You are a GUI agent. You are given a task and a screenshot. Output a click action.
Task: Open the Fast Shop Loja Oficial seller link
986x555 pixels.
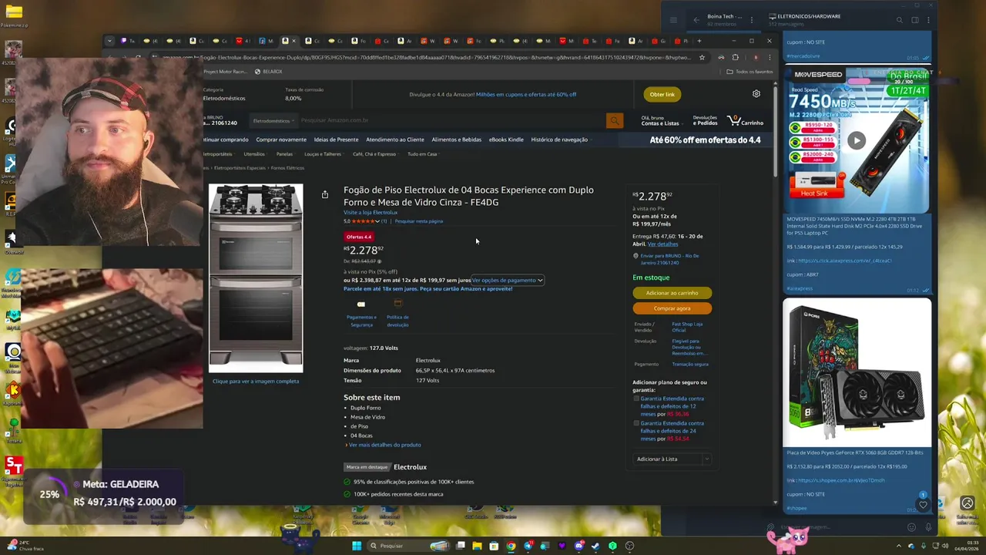click(687, 327)
